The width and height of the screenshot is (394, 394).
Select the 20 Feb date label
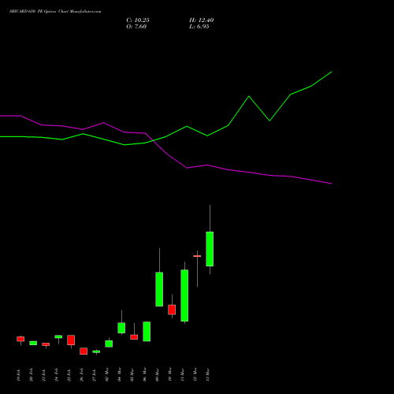click(32, 375)
